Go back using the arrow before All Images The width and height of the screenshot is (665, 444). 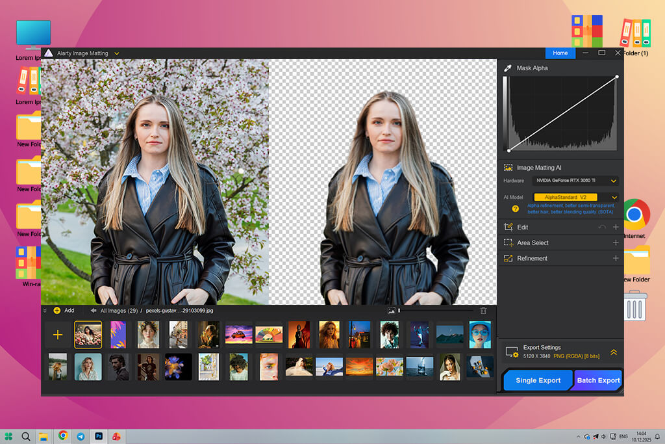[x=94, y=311]
